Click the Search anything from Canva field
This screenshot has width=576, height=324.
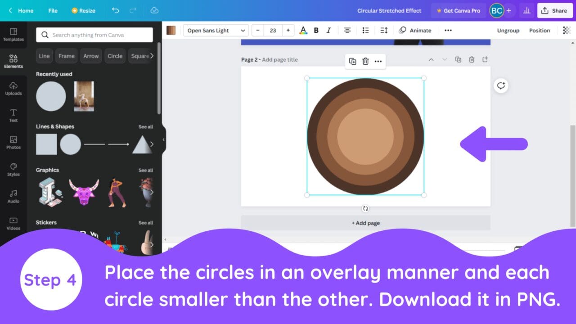94,35
